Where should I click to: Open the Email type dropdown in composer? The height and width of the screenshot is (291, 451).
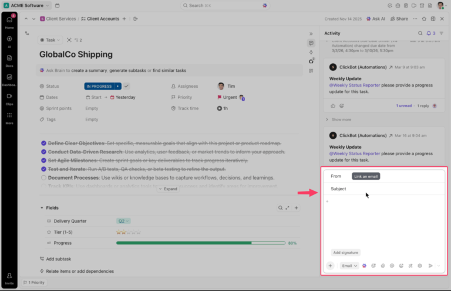349,266
